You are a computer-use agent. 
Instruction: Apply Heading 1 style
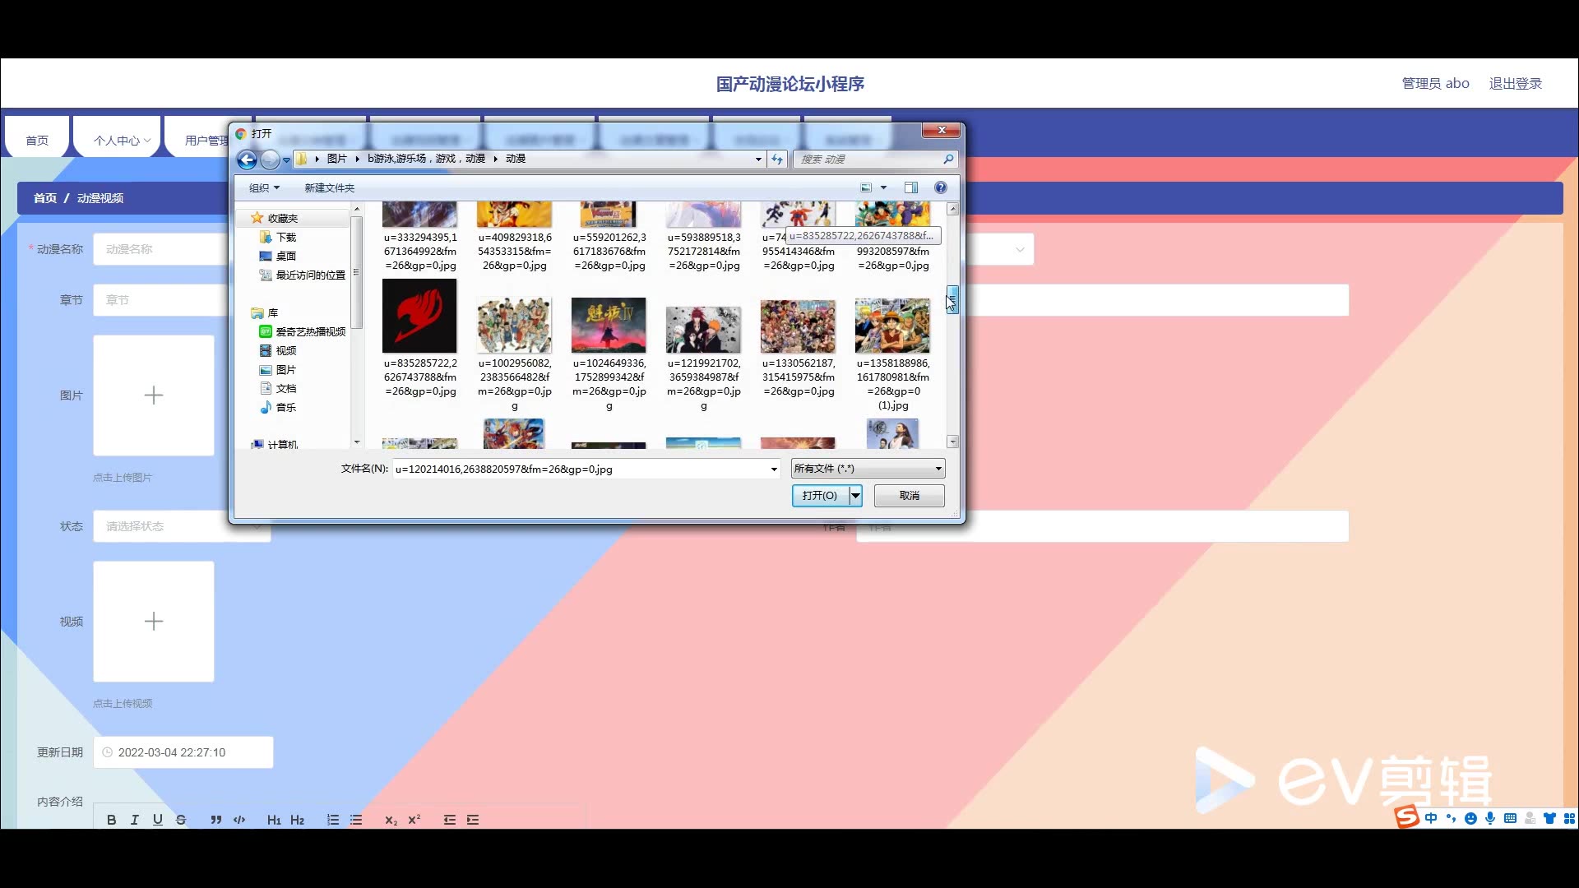coord(274,820)
